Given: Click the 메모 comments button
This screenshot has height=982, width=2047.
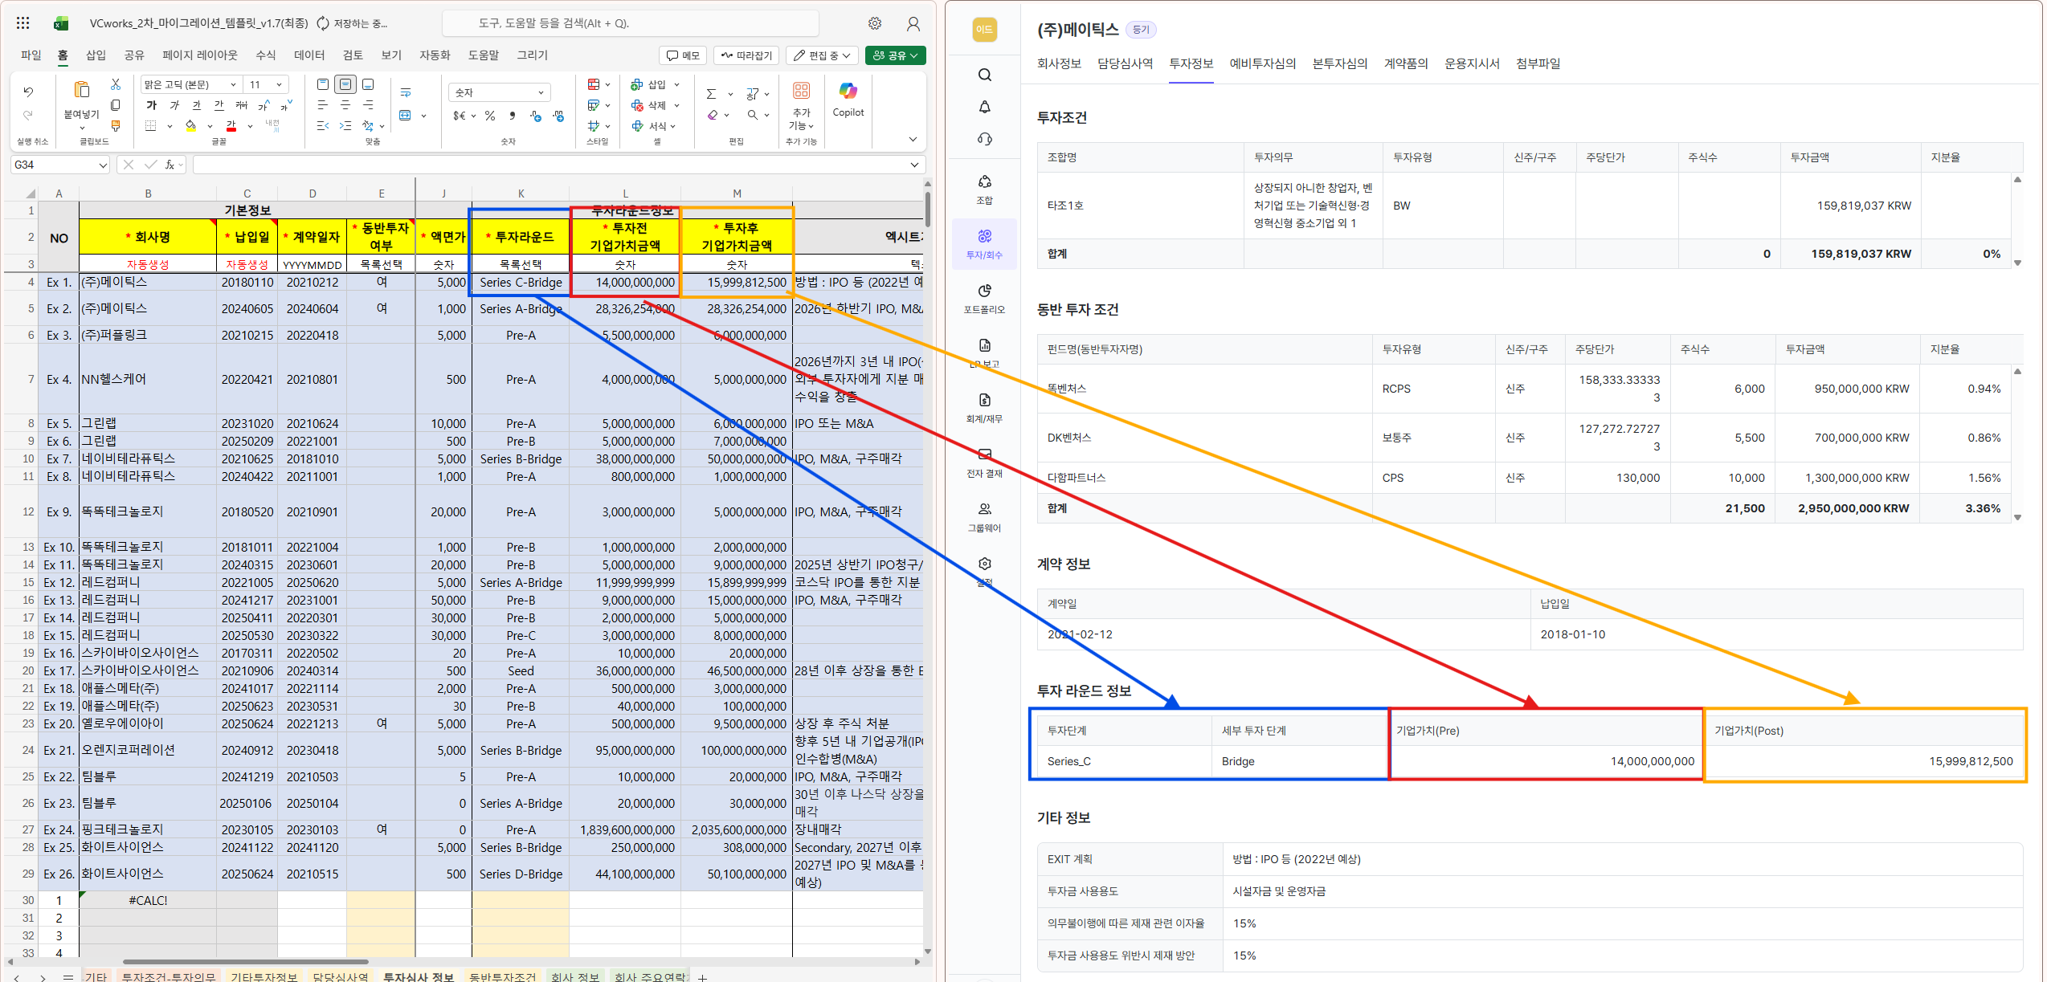Looking at the screenshot, I should (x=683, y=55).
